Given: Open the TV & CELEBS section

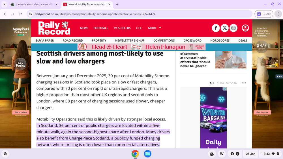Looking at the screenshot, I should (122, 28).
